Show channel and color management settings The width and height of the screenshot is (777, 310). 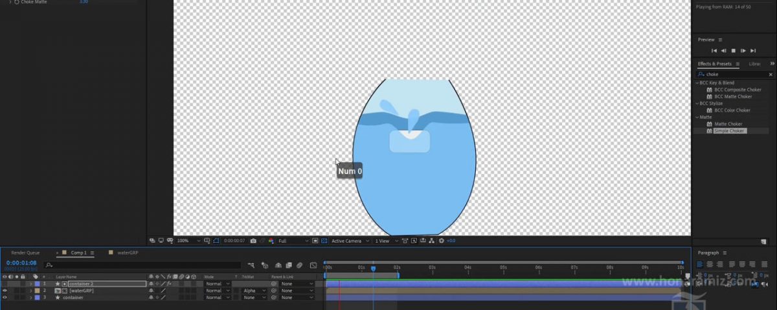(271, 240)
